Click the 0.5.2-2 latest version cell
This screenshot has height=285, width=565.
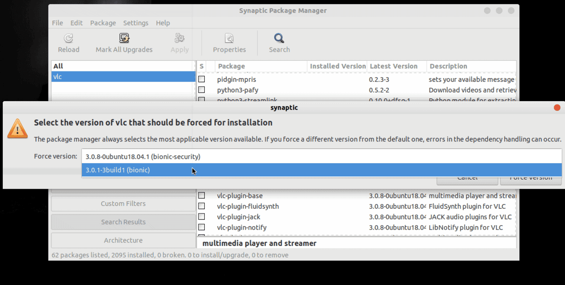[379, 90]
